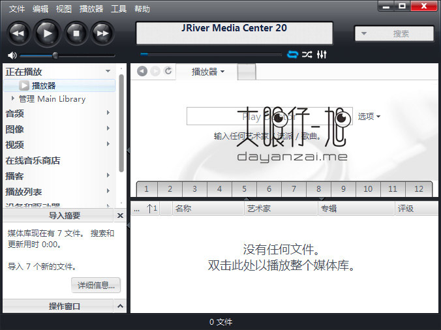Select preset tab 9

(343, 189)
